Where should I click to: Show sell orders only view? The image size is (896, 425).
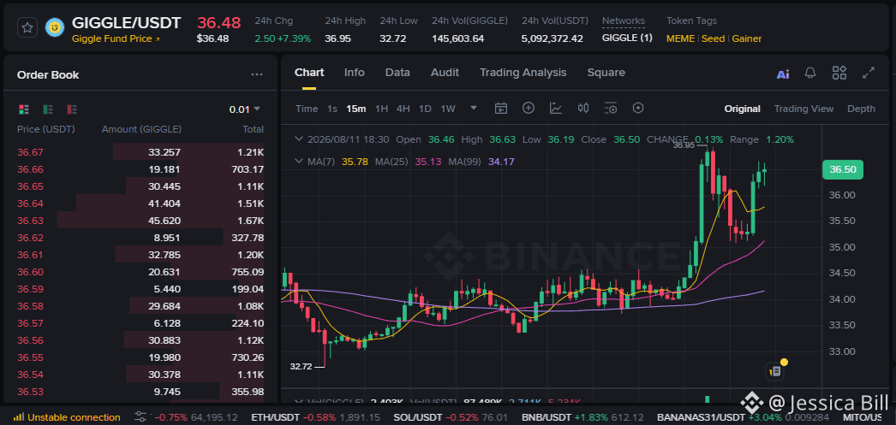tap(72, 109)
